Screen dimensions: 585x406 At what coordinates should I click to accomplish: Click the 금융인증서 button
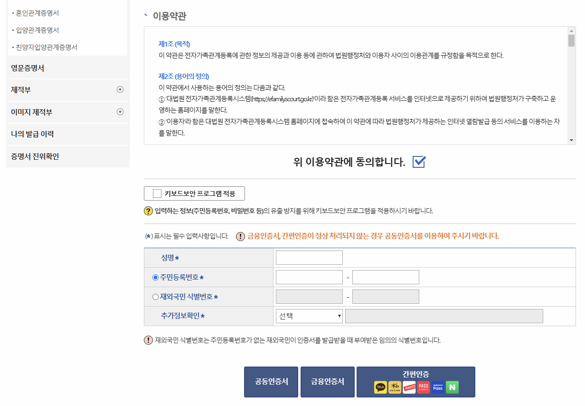tap(327, 381)
